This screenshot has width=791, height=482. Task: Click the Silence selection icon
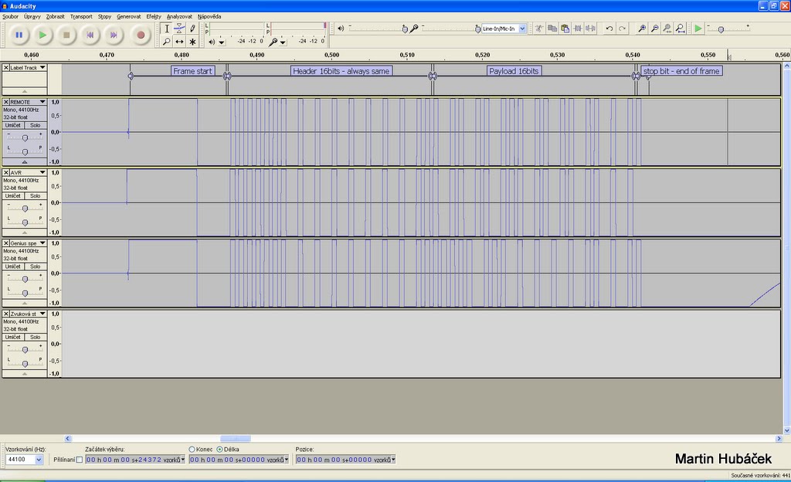(590, 29)
